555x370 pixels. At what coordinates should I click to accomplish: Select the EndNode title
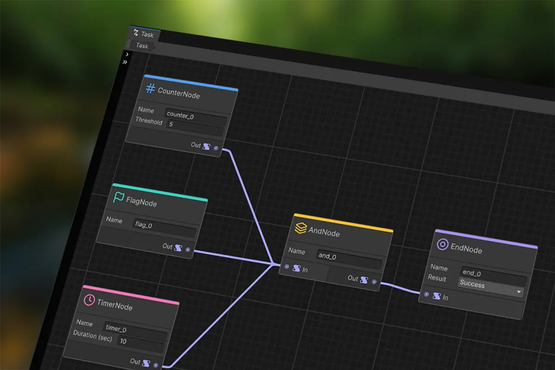(x=466, y=250)
